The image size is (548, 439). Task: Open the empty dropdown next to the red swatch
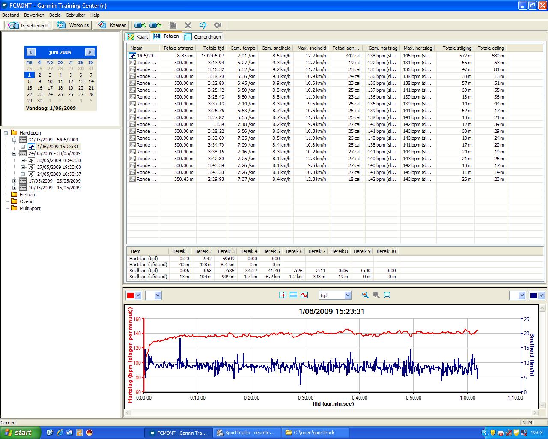click(158, 295)
